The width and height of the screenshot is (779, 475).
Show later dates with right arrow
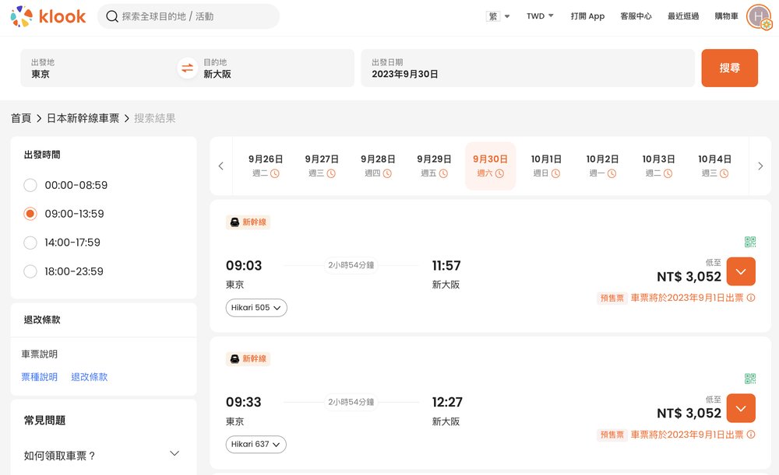tap(760, 166)
